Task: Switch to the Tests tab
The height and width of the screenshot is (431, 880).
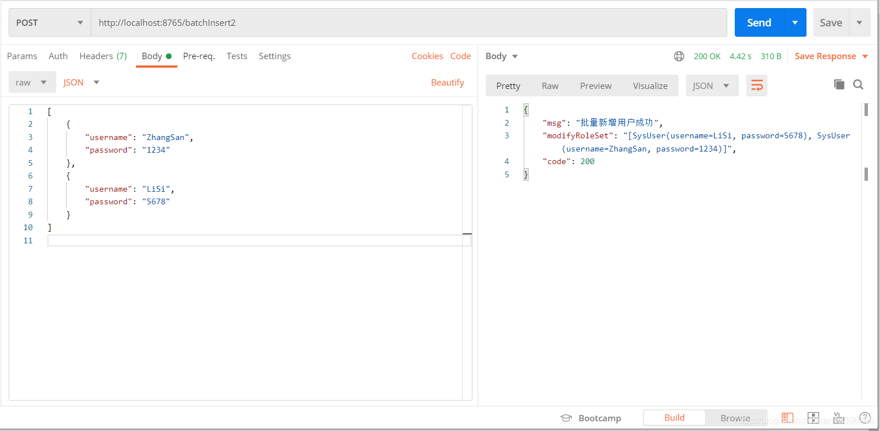Action: click(x=237, y=56)
